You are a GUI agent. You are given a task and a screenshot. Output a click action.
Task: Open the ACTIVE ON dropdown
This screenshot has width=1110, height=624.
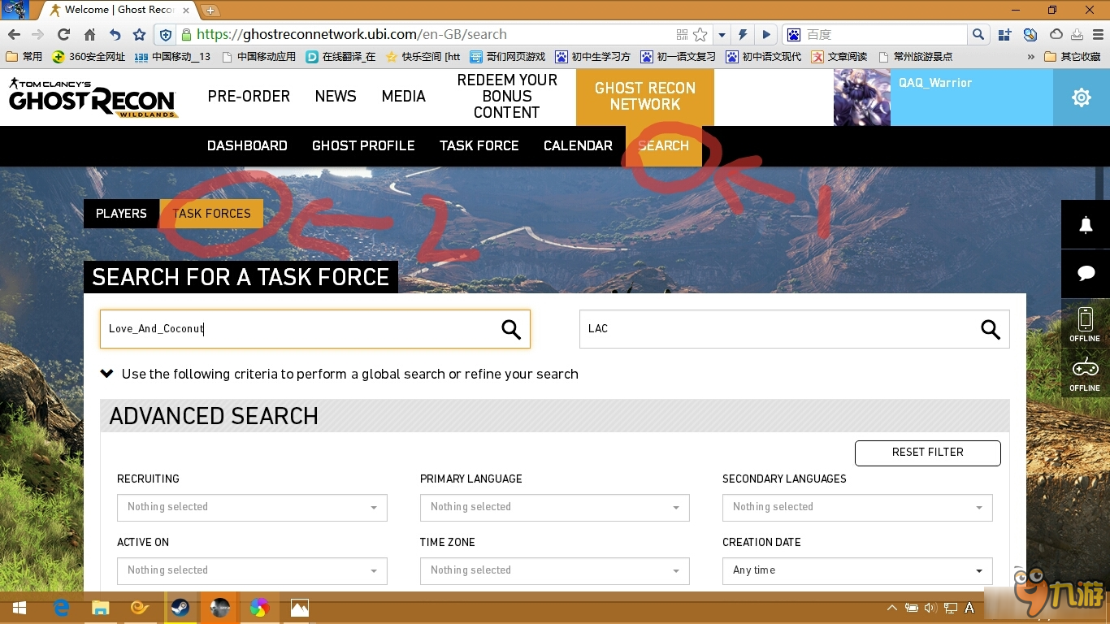tap(252, 570)
